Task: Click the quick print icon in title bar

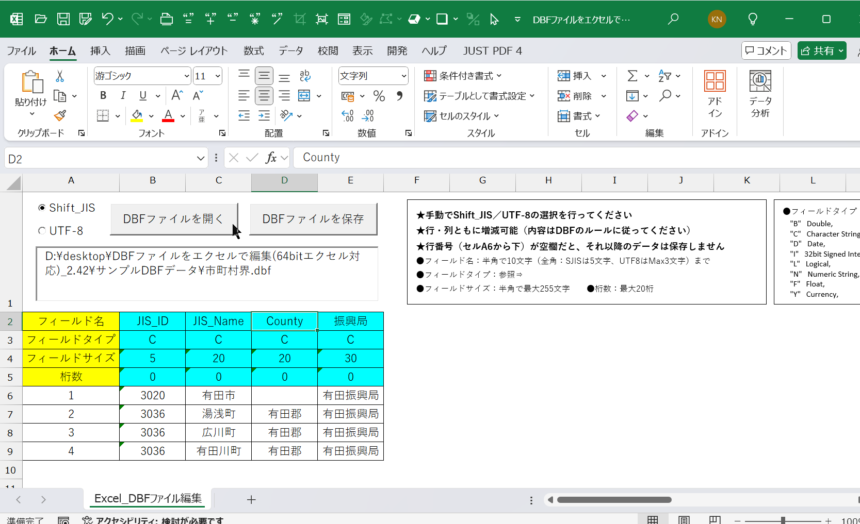Action: (x=166, y=20)
